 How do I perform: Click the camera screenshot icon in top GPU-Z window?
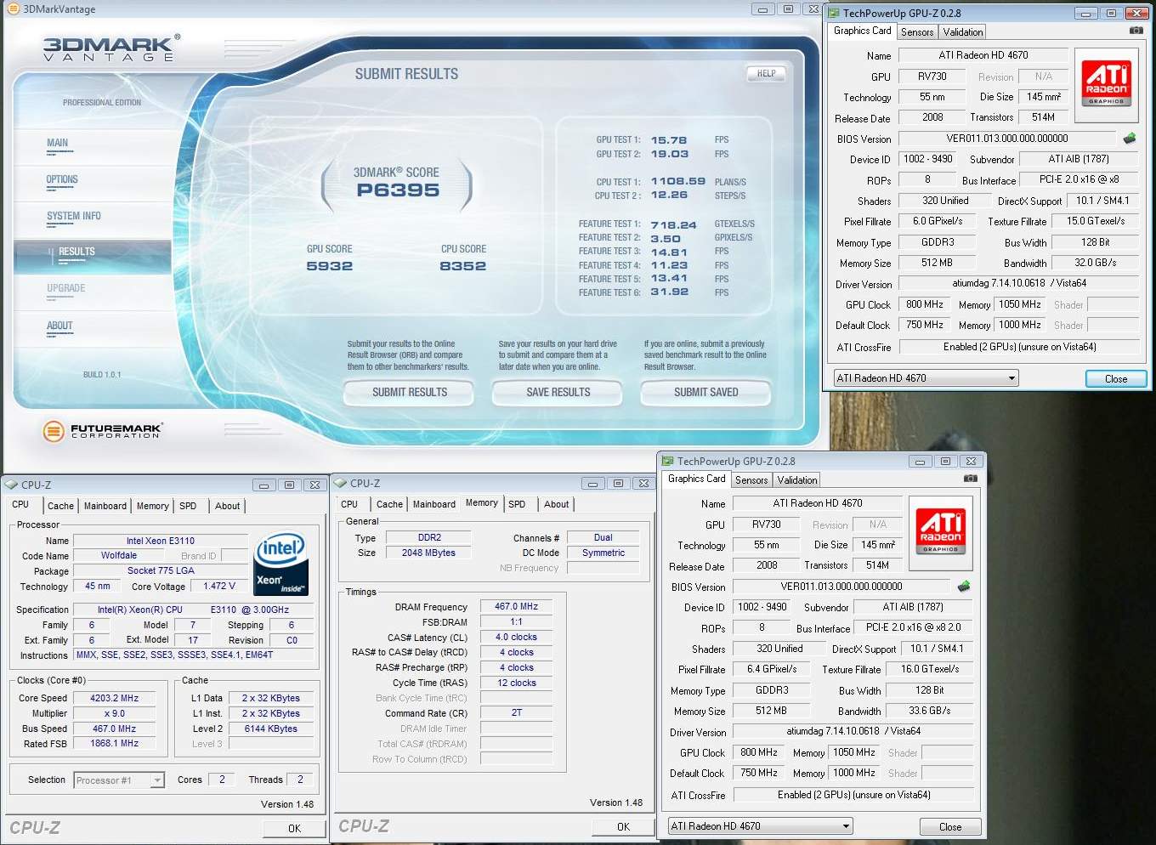click(1136, 31)
